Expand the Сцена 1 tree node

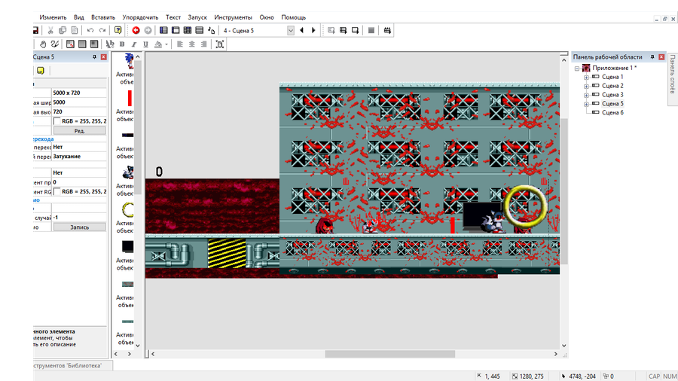586,78
